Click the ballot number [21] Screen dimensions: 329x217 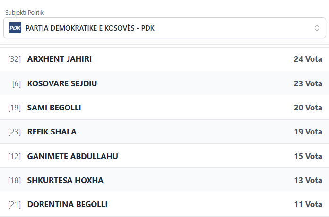pos(15,204)
